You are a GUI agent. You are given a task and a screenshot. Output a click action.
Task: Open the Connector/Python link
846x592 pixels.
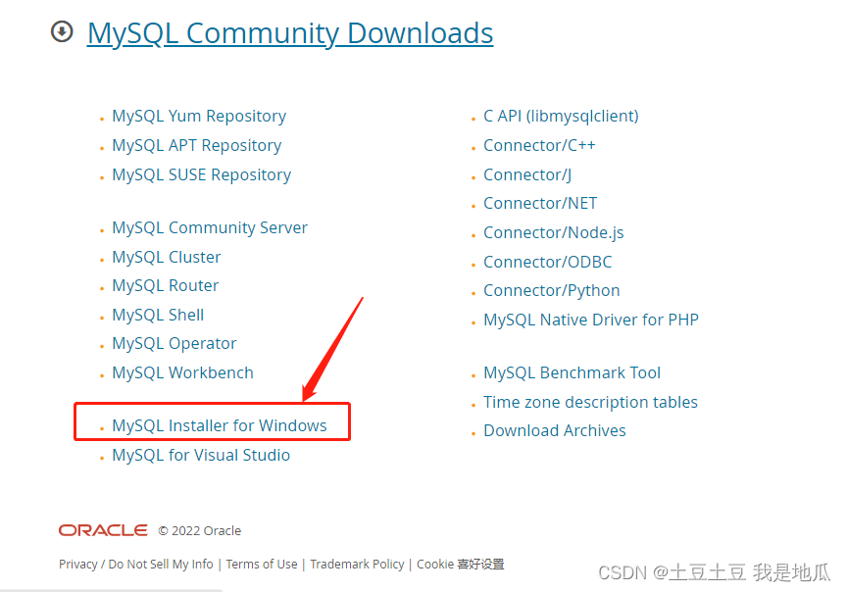551,291
